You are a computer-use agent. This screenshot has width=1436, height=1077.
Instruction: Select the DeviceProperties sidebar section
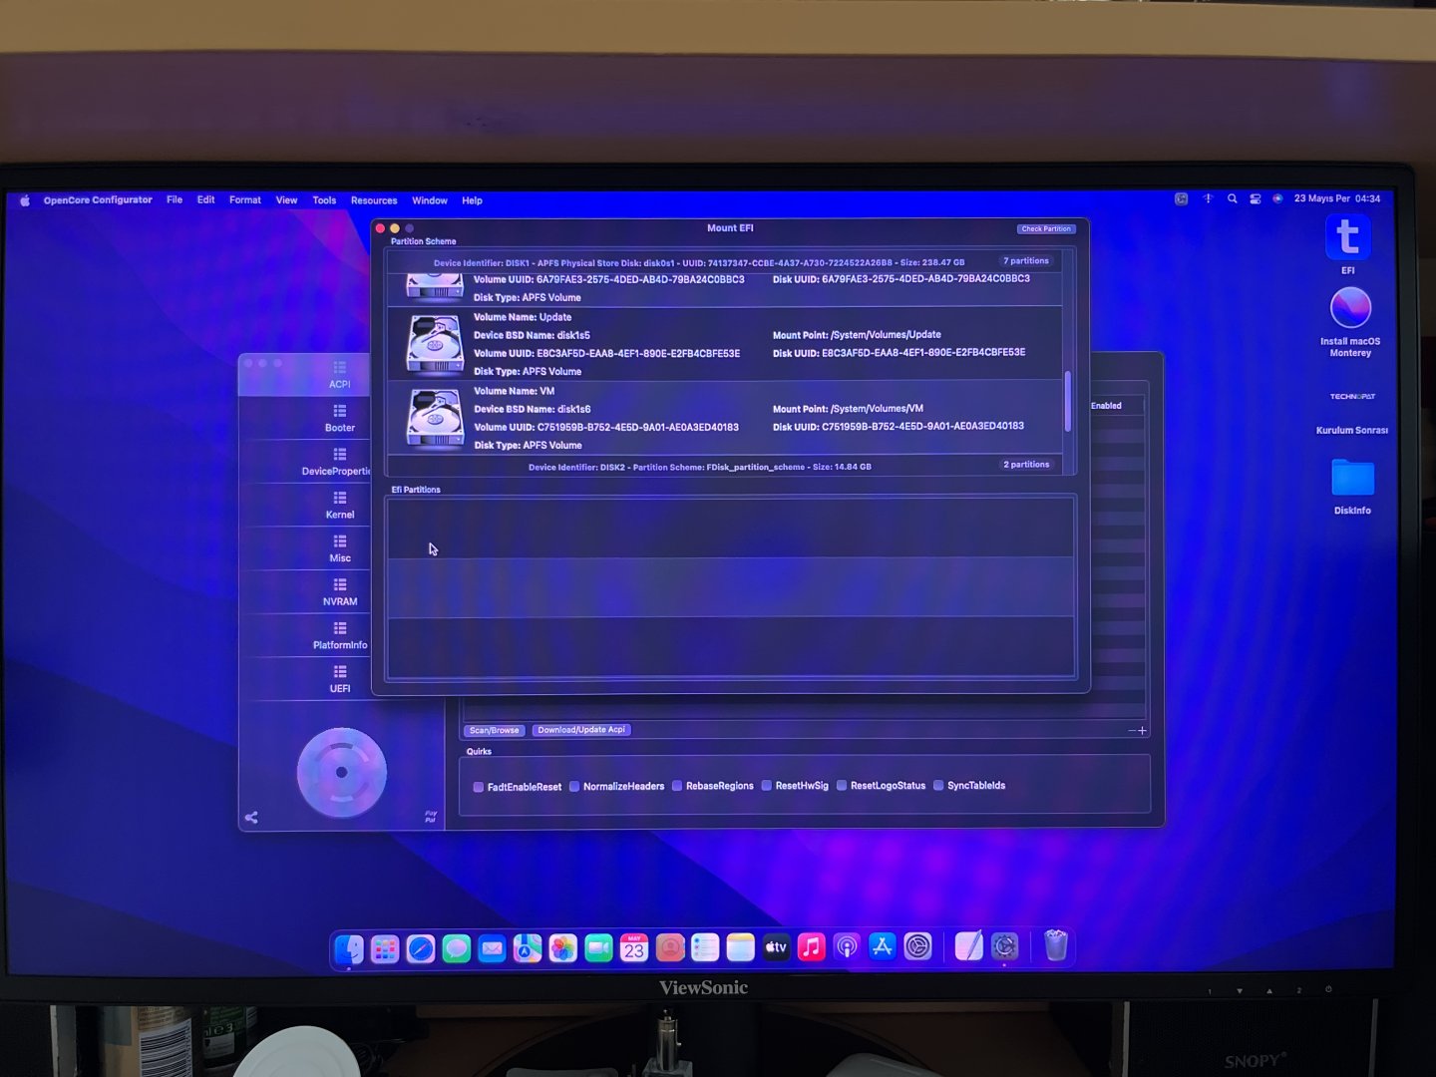(337, 463)
